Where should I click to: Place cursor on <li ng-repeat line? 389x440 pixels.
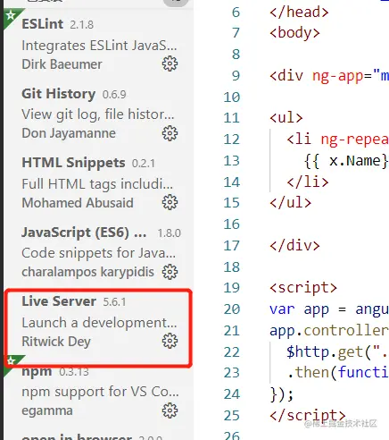pyautogui.click(x=337, y=140)
